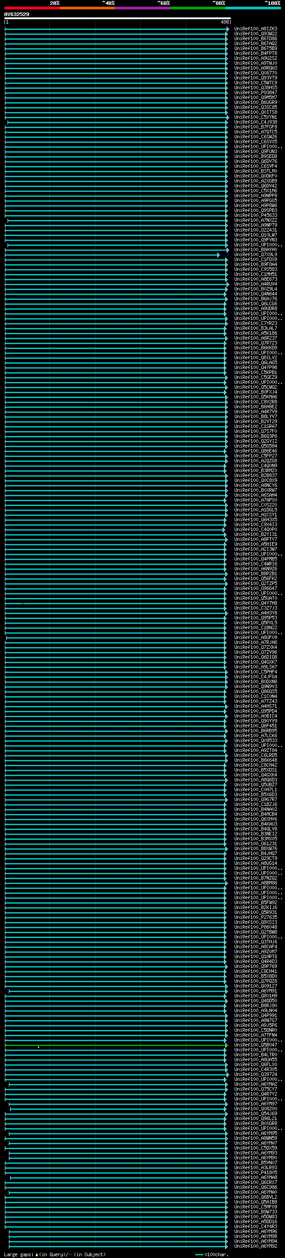The image size is (285, 1258).
Task: Click the purple ~60% identity legend segment
Action: coord(143,8)
